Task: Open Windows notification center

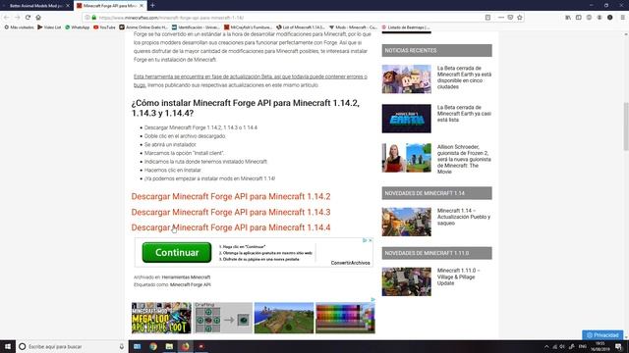Action: click(x=619, y=346)
